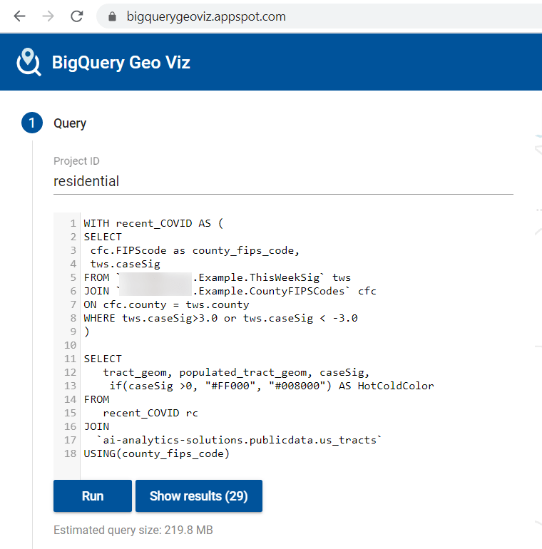Screen dimensions: 542x549
Task: Focus the Project ID field containing residential
Action: tap(283, 181)
